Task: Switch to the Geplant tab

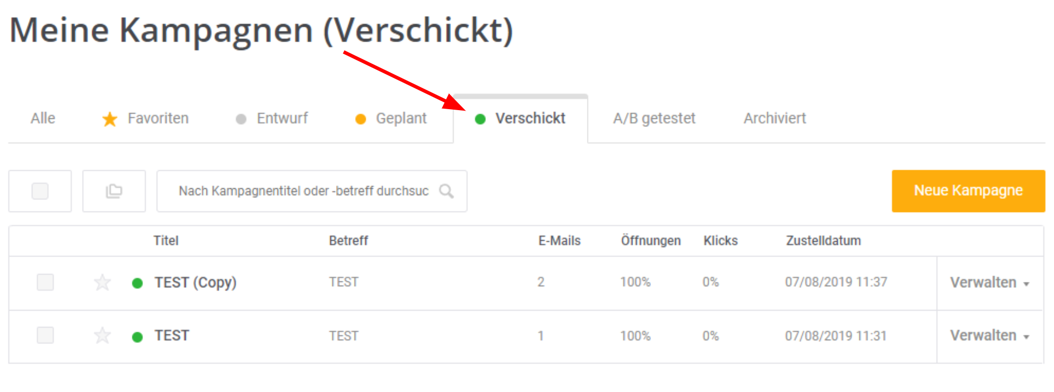Action: 391,118
